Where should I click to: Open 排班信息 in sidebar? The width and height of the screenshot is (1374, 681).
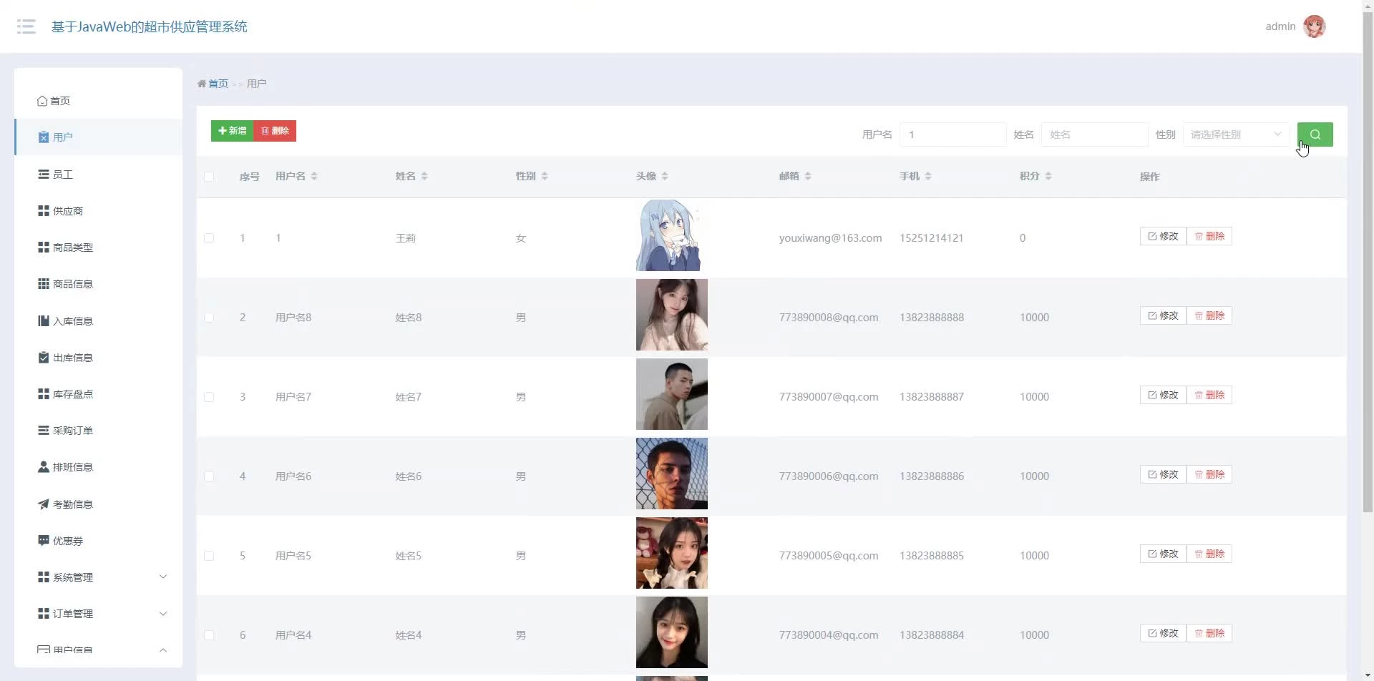[x=98, y=467]
